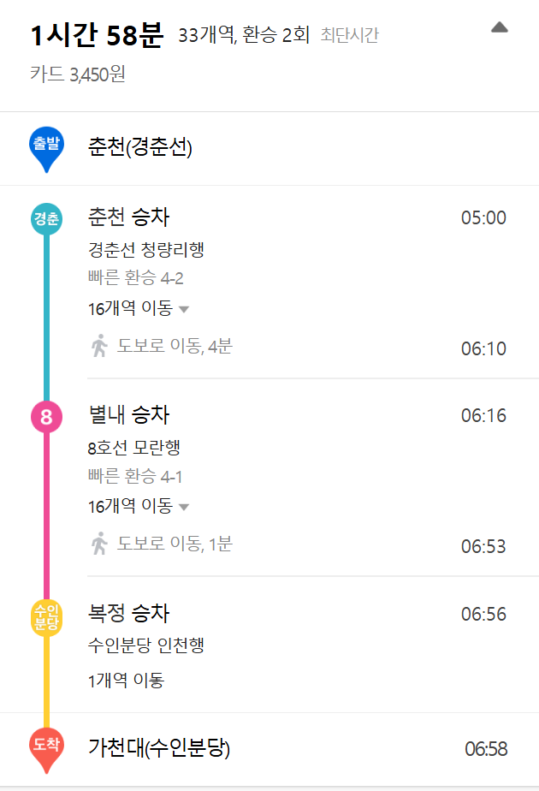
Task: Click the 1시간 58분 route summary
Action: coord(96,36)
